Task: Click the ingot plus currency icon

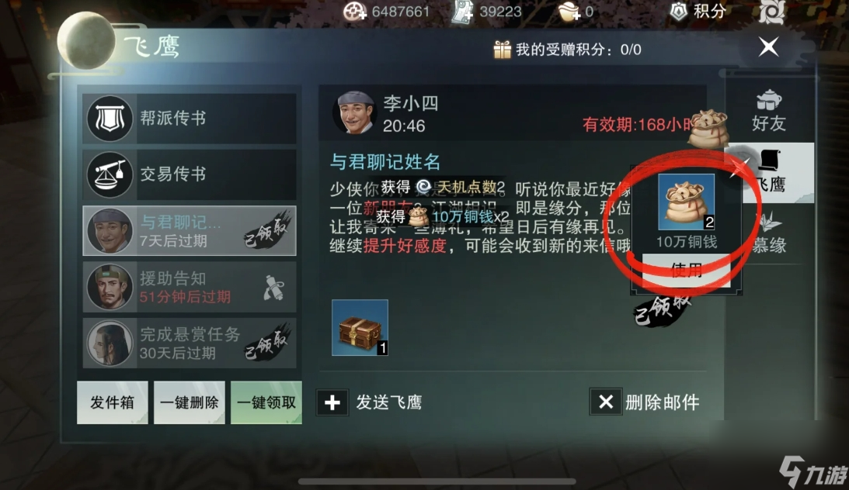Action: [x=569, y=12]
